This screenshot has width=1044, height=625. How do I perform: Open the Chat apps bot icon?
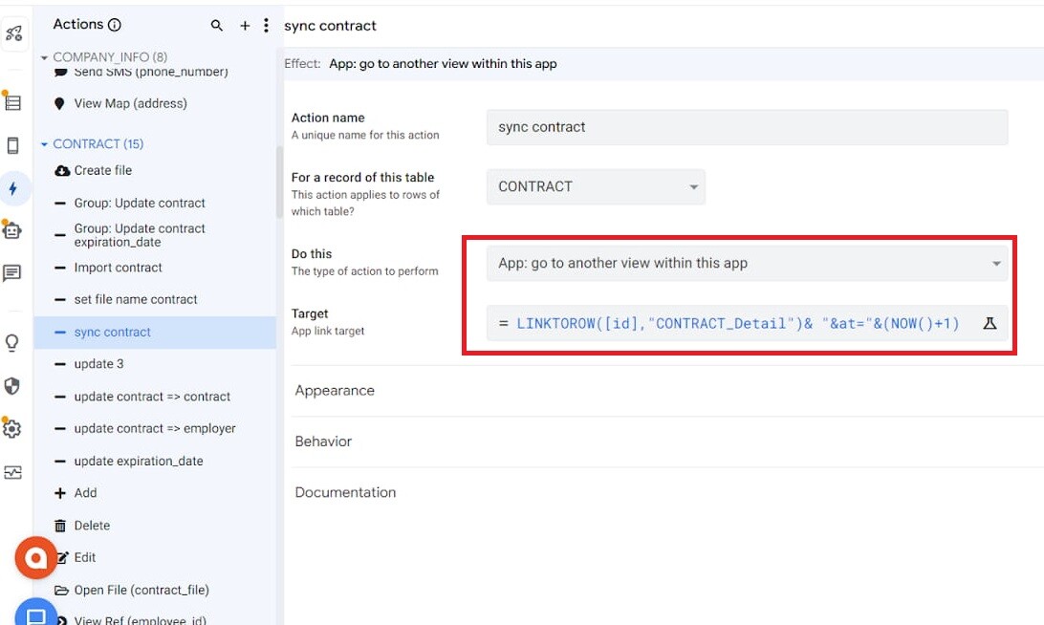[14, 229]
